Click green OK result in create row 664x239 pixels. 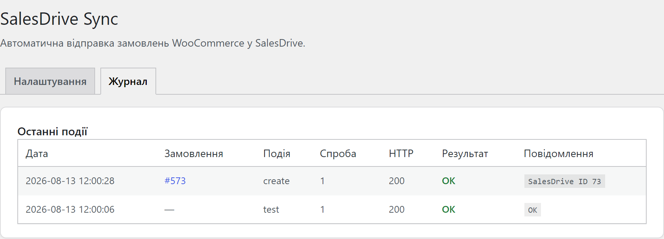(449, 181)
